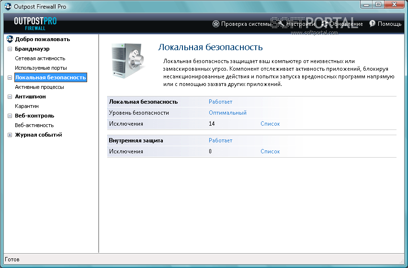Open Настройки in the top bar

[301, 24]
